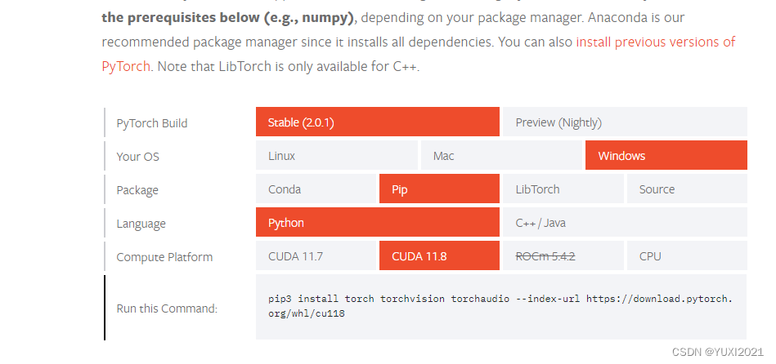Click the pip3 install command text box
This screenshot has height=364, width=776.
coord(500,306)
